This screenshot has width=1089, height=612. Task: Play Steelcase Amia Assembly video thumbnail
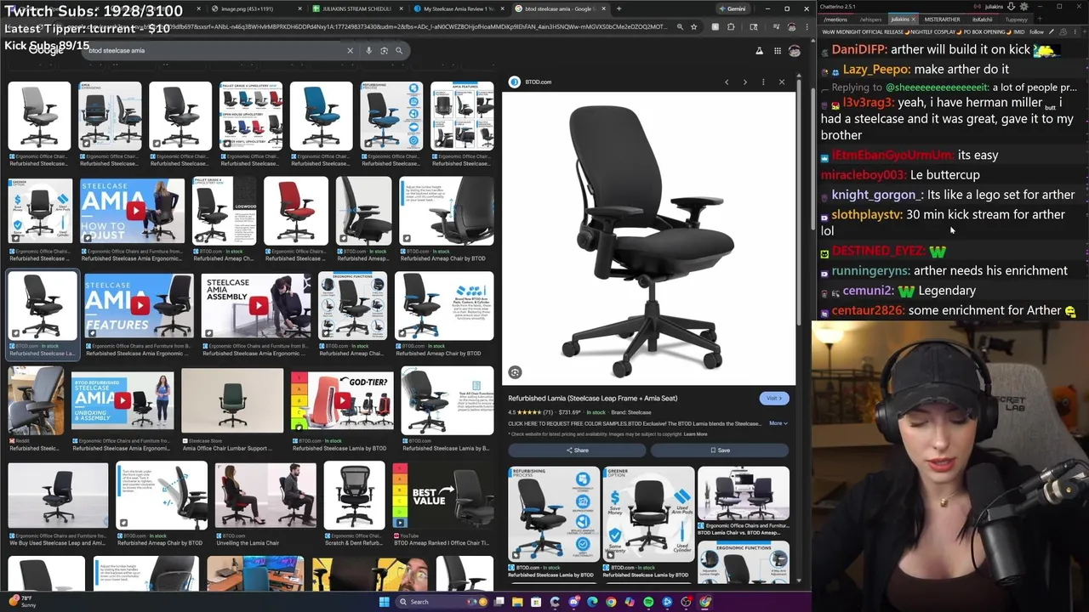(257, 306)
